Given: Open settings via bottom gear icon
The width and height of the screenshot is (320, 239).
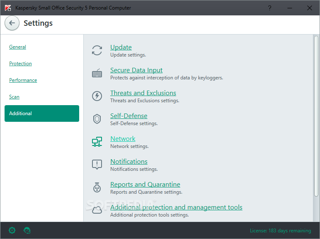Looking at the screenshot, I should [x=12, y=230].
